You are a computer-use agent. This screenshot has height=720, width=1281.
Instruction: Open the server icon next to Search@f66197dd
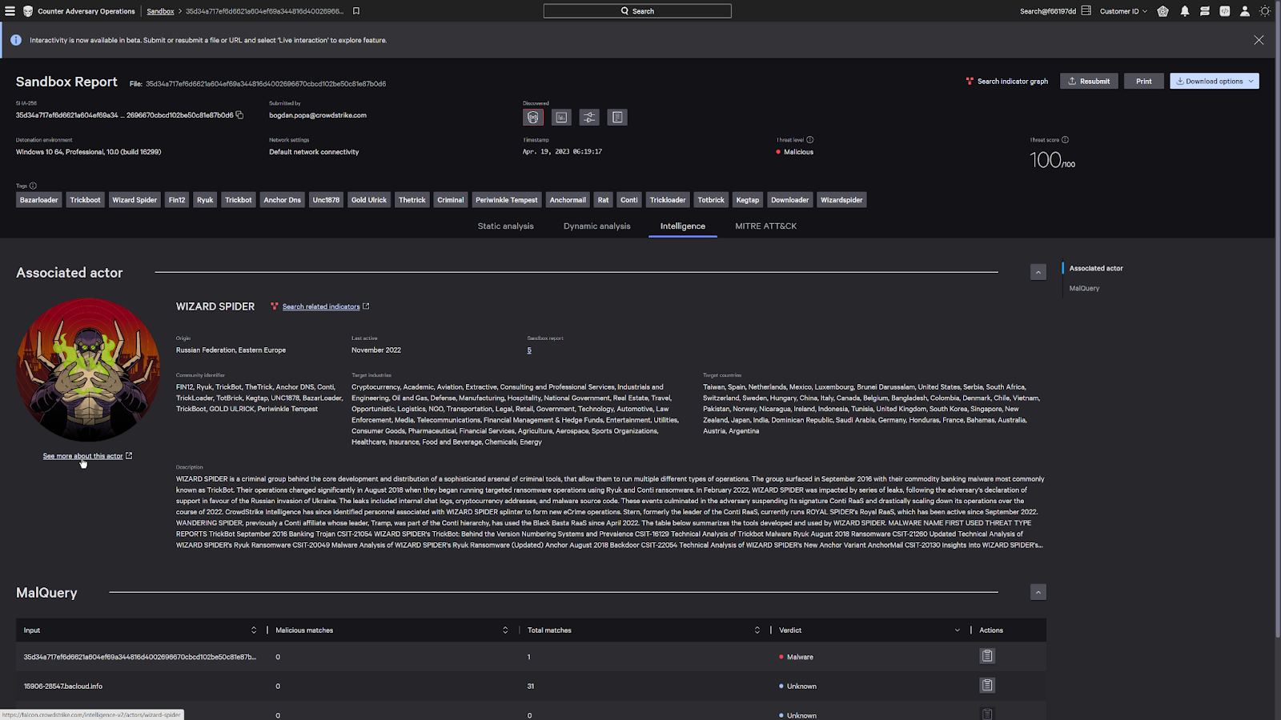point(1086,11)
